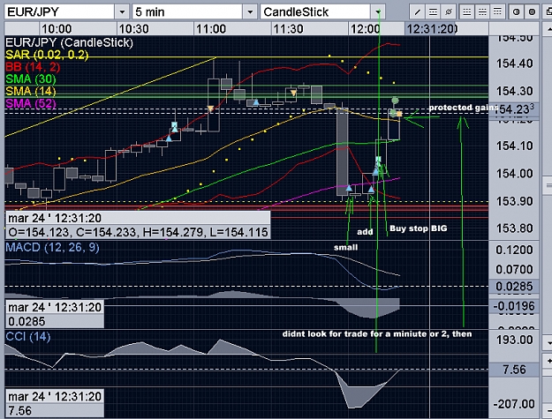Click the SMA (30) indicator label
Image resolution: width=552 pixels, height=419 pixels.
coord(31,79)
